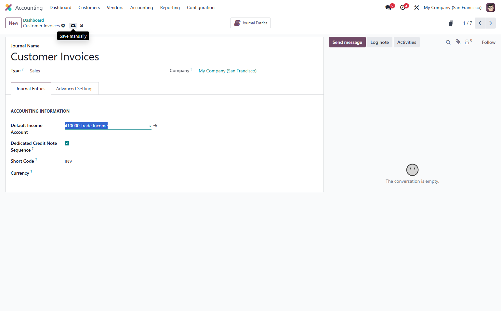Click the Send message button
The width and height of the screenshot is (501, 311).
pyautogui.click(x=347, y=42)
